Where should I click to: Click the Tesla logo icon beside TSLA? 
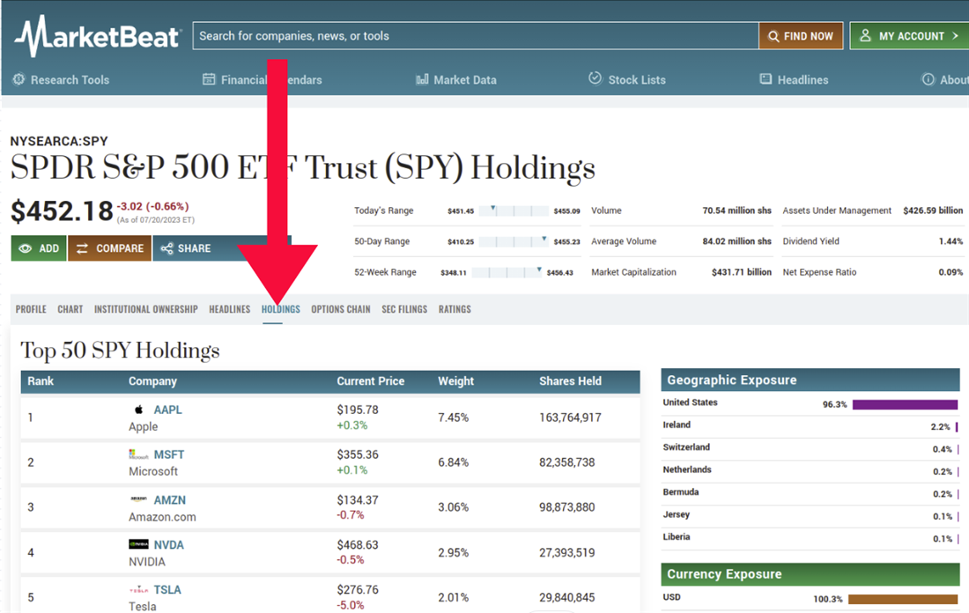coord(138,590)
